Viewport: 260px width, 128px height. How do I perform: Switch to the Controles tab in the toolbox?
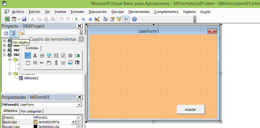tap(32, 48)
